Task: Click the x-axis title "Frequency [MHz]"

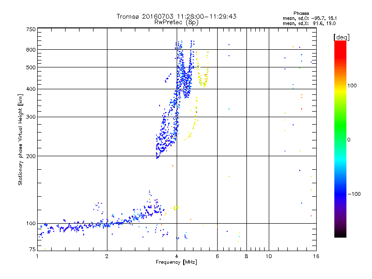Action: click(x=176, y=262)
